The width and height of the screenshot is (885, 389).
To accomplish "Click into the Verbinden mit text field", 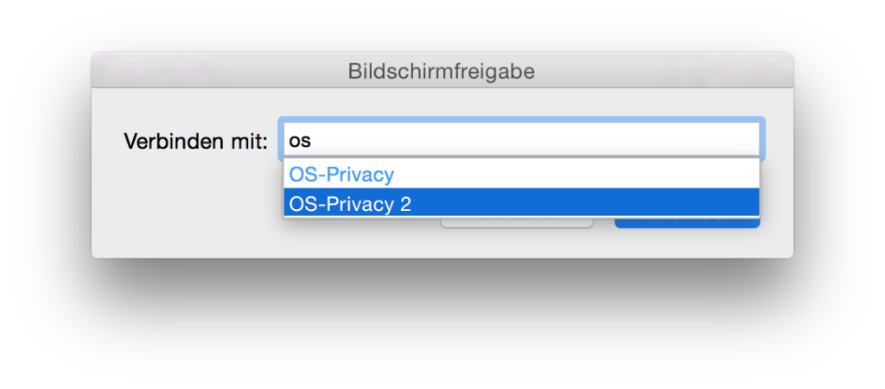I will click(521, 139).
